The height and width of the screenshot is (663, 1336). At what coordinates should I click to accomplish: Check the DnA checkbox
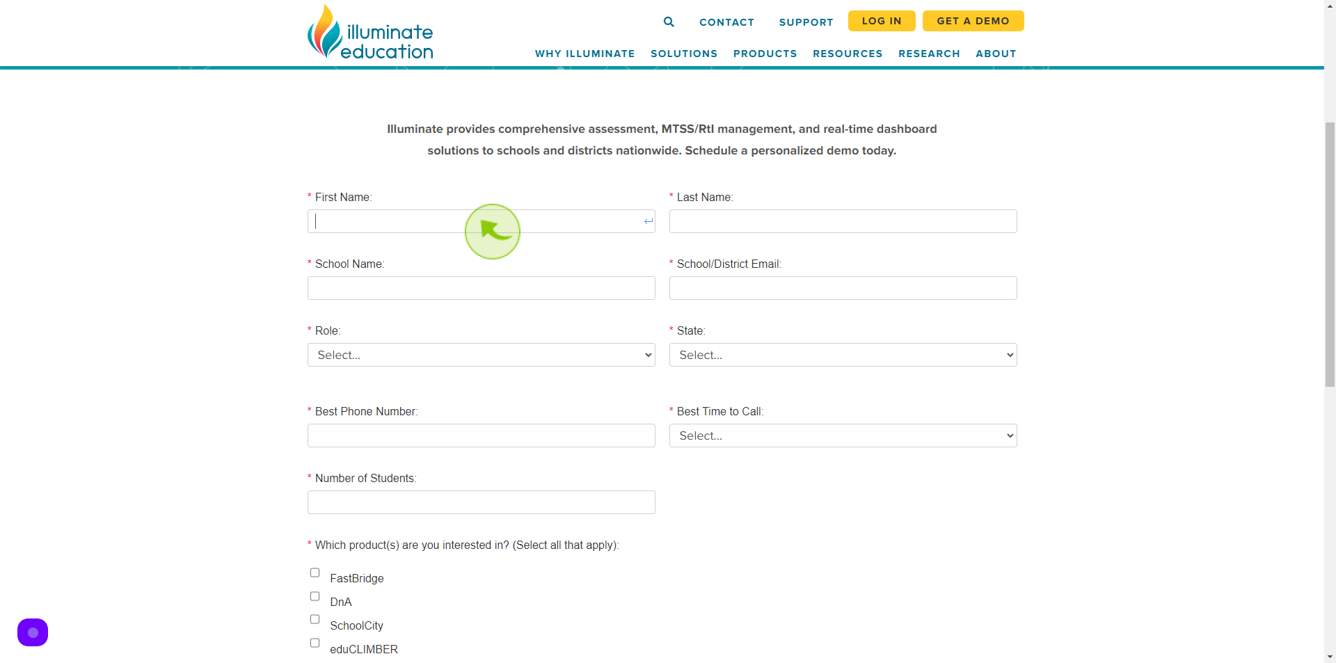tap(315, 596)
